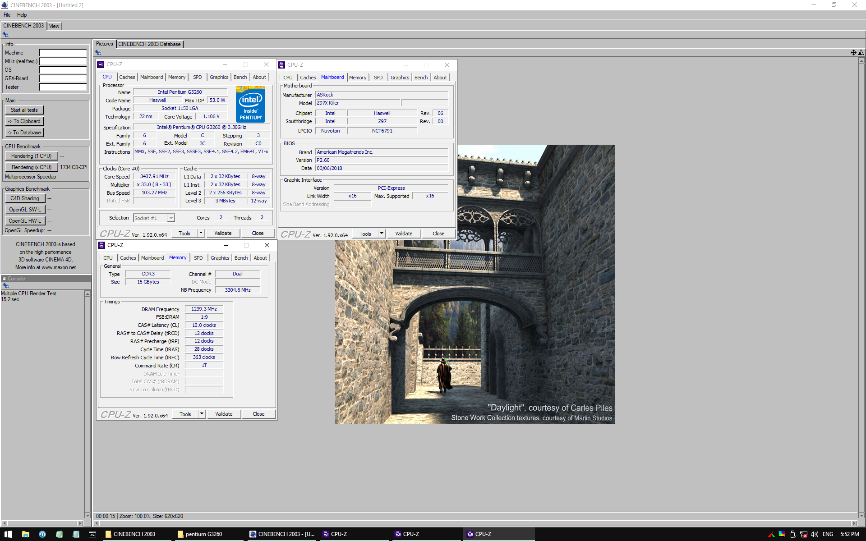
Task: Click the Tester input field
Action: 63,87
